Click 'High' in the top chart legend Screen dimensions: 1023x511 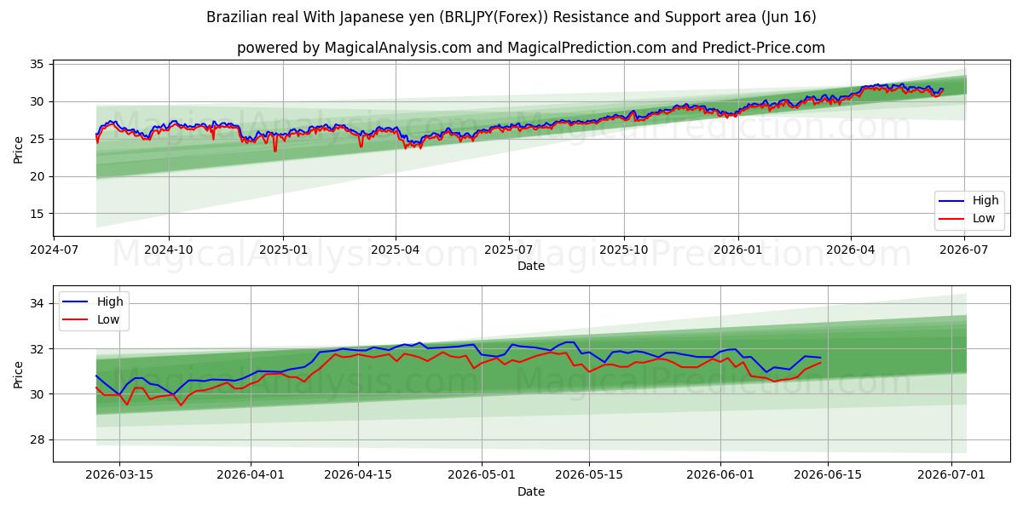(x=985, y=201)
